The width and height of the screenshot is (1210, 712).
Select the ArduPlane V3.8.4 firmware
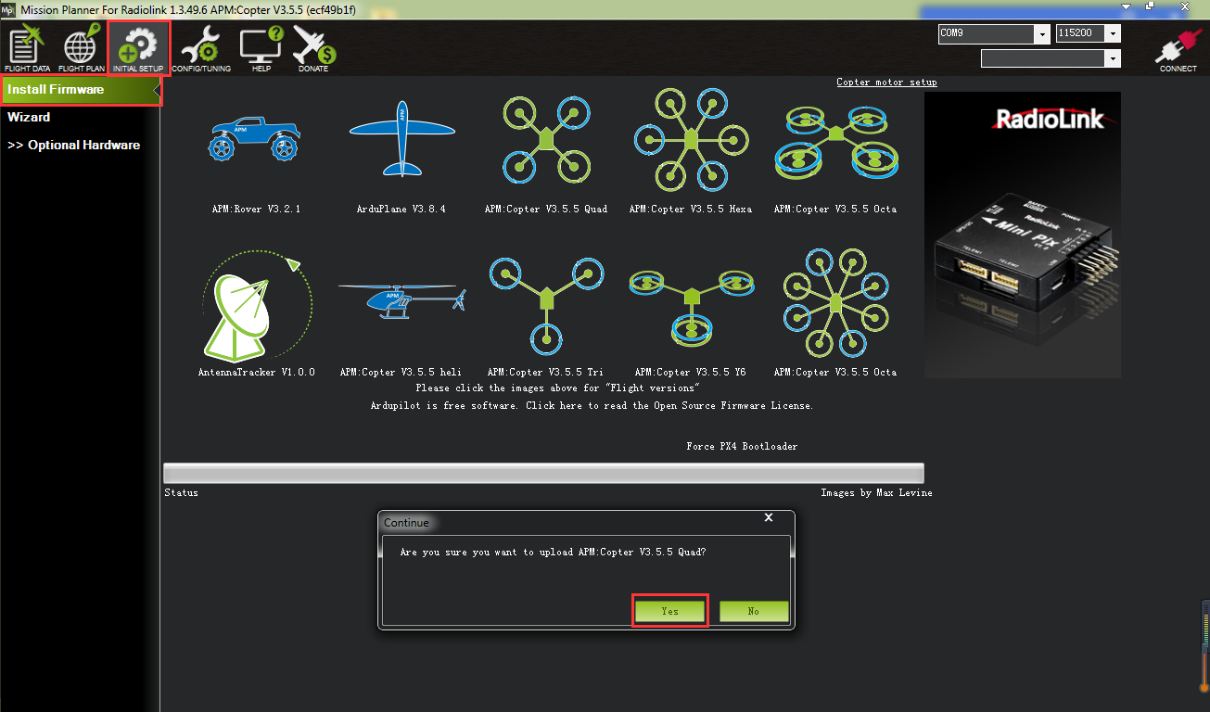click(x=401, y=139)
